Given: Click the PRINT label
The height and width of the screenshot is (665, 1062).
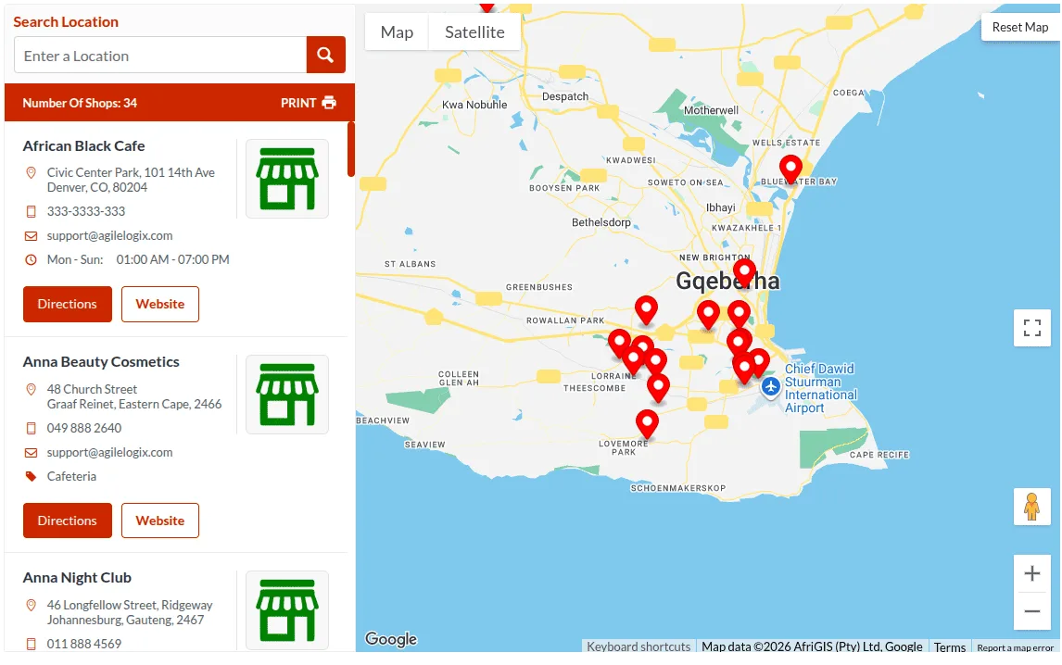Looking at the screenshot, I should click(298, 103).
